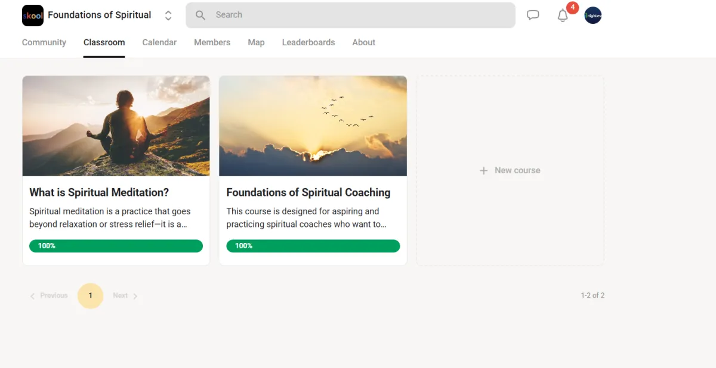This screenshot has width=716, height=368.
Task: Open the Calendar tab
Action: (159, 42)
